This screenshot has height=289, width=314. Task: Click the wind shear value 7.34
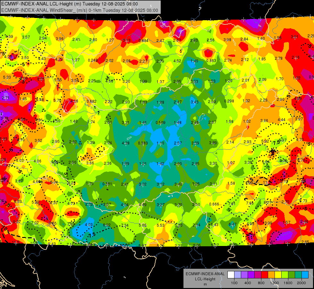[125, 225]
